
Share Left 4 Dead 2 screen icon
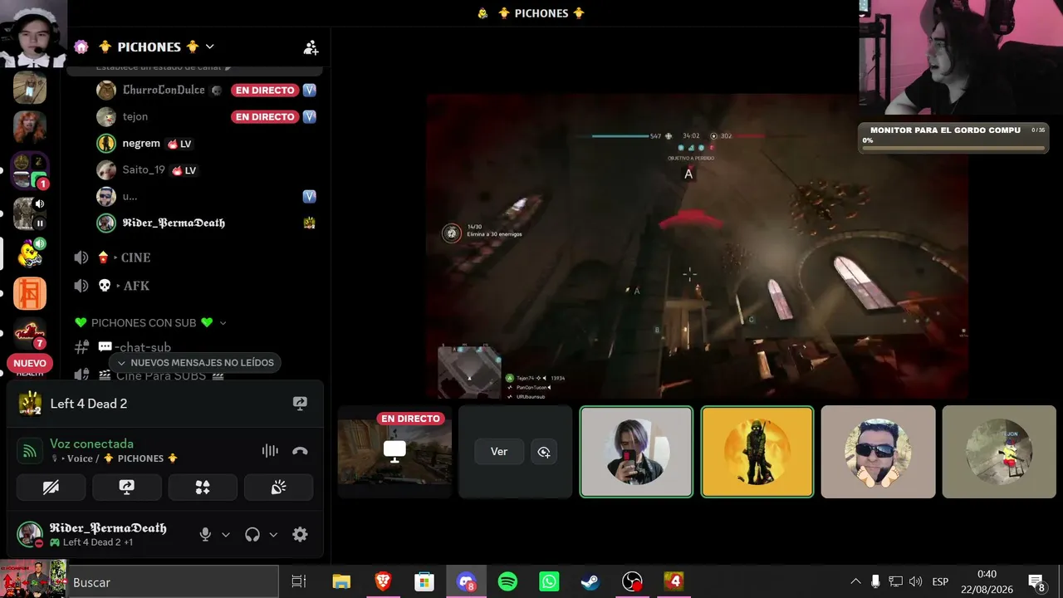pyautogui.click(x=300, y=403)
